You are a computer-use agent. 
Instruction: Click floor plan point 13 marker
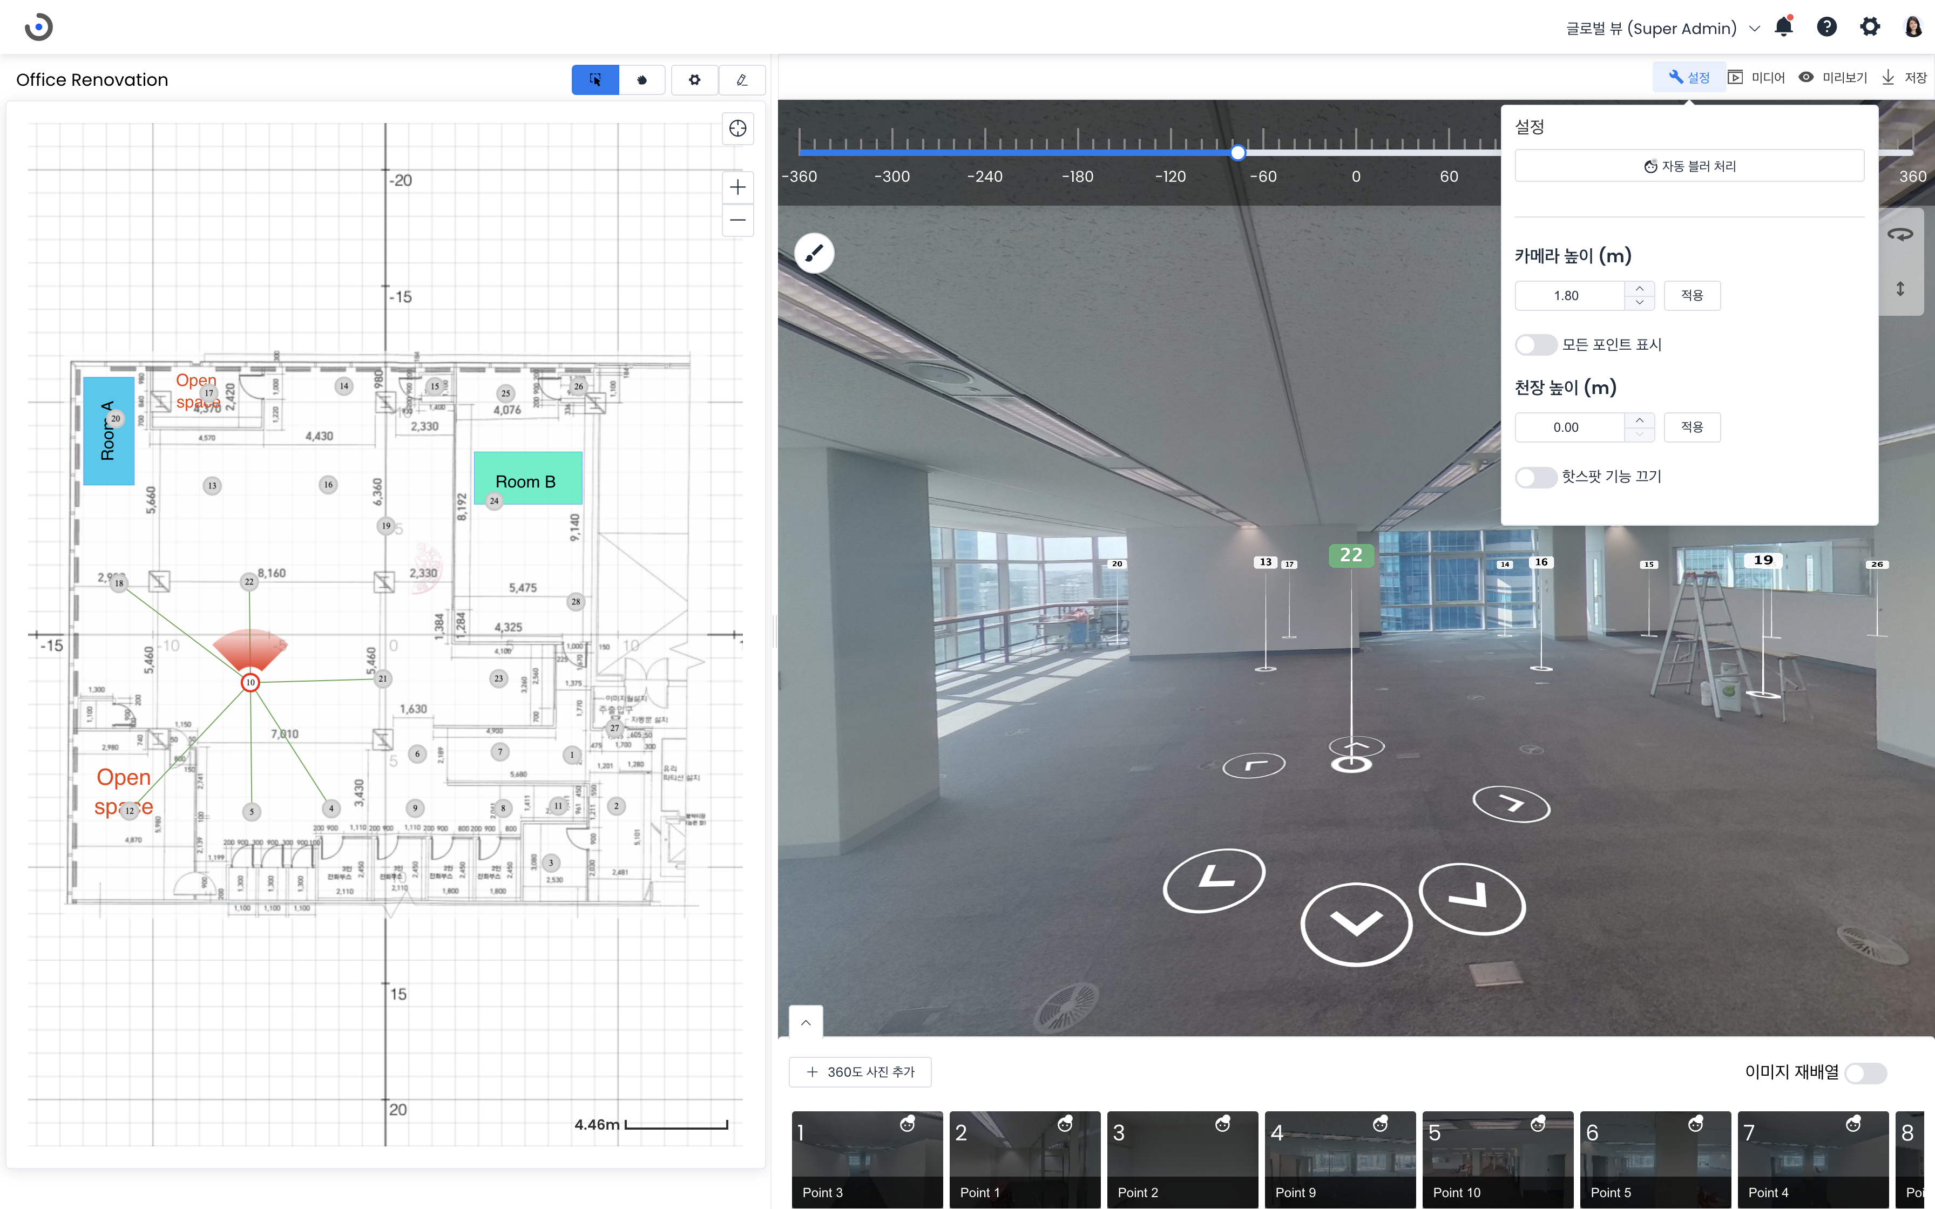click(x=212, y=485)
